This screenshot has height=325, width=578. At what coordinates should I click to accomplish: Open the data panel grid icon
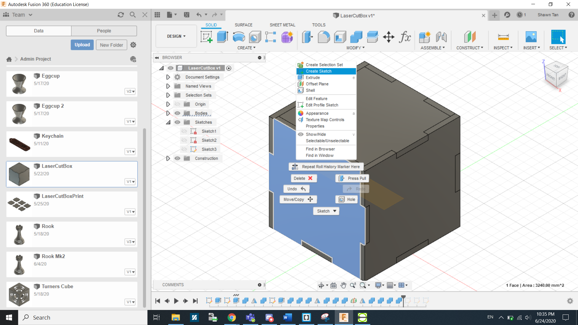(x=157, y=15)
